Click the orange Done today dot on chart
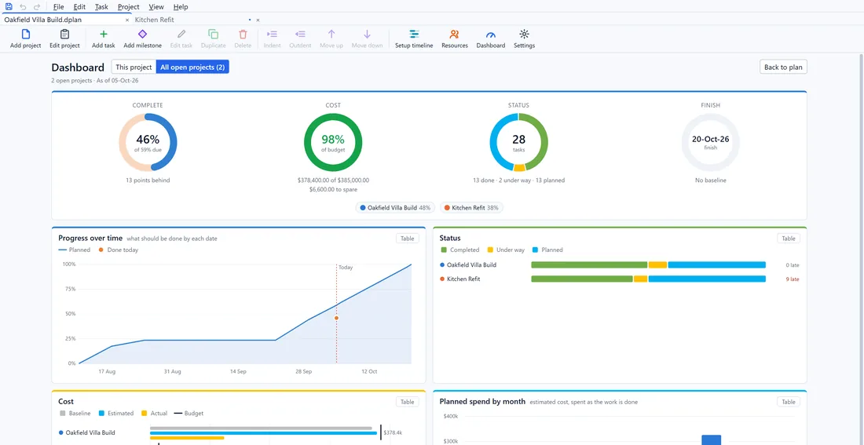 coord(336,318)
